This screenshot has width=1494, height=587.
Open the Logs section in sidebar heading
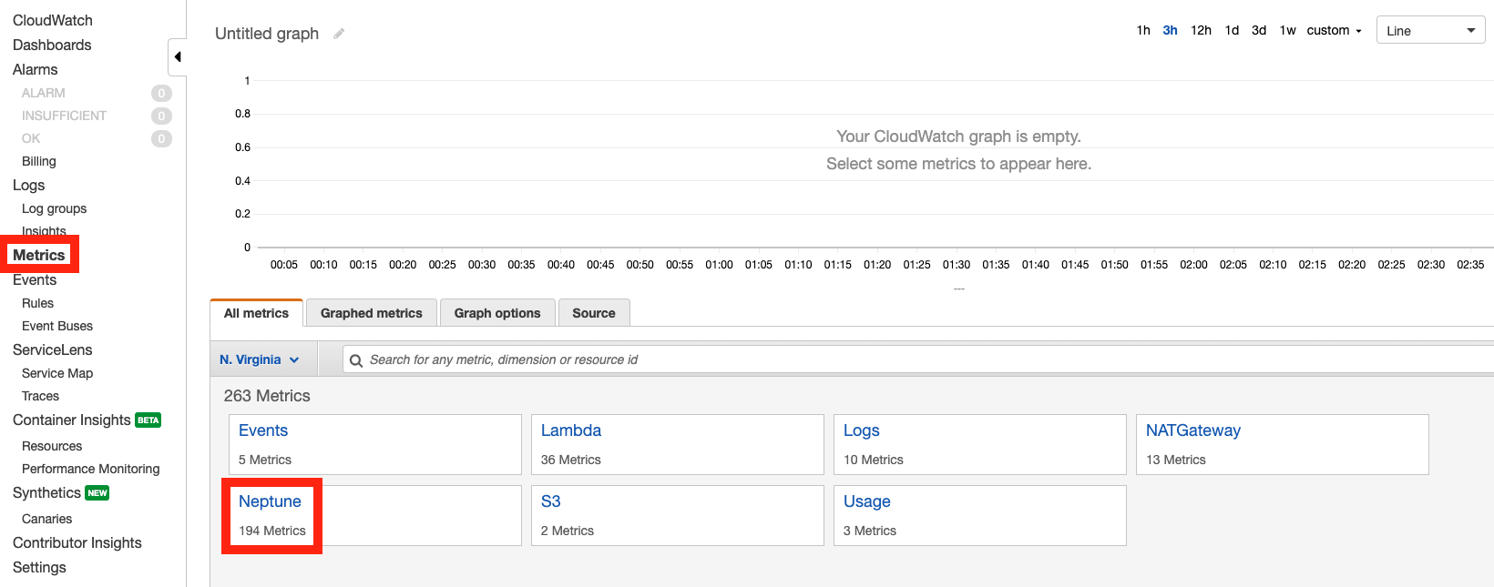(28, 185)
